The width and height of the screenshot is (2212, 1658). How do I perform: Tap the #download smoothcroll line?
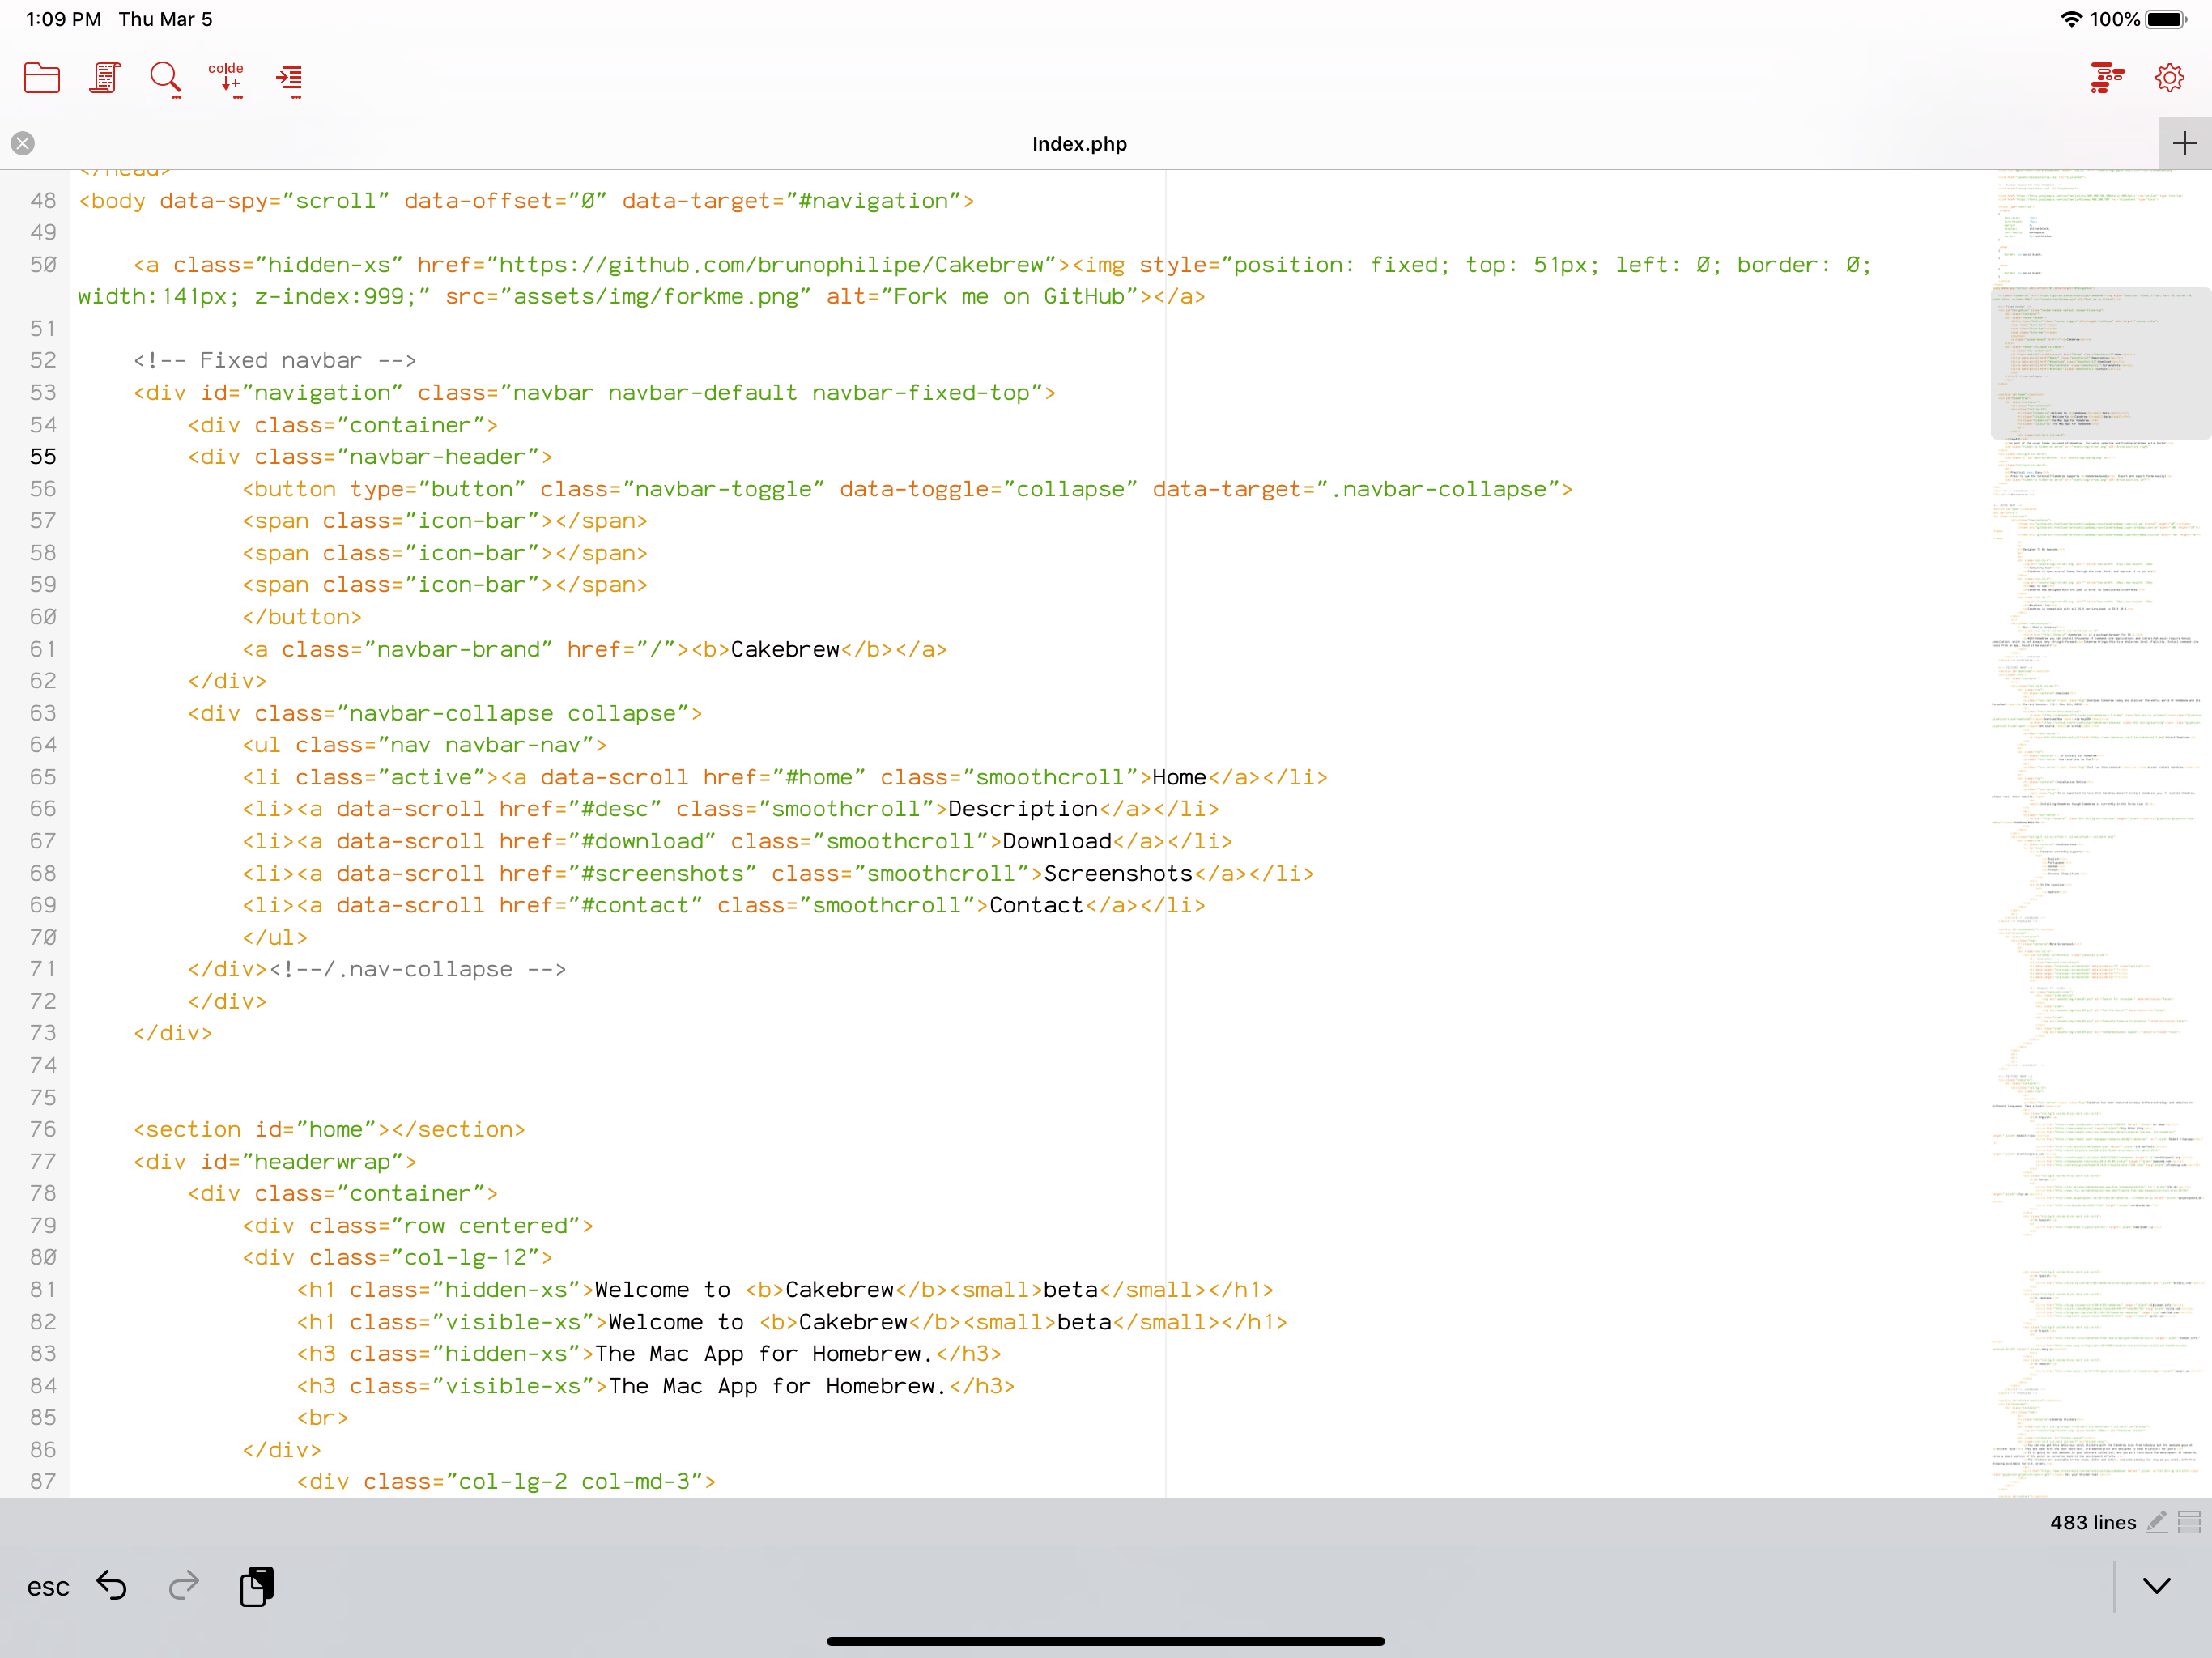click(x=737, y=842)
